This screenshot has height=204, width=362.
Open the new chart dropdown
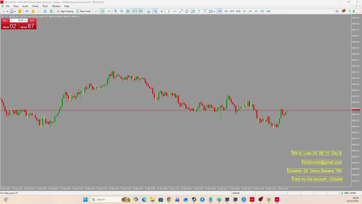[x=5, y=11]
